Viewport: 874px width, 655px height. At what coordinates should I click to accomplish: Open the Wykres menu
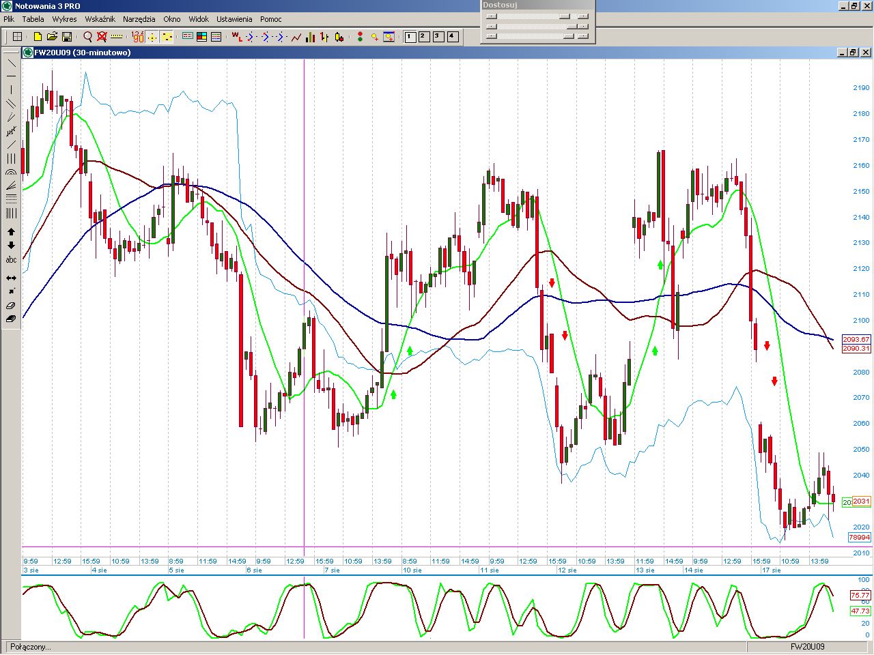[64, 19]
